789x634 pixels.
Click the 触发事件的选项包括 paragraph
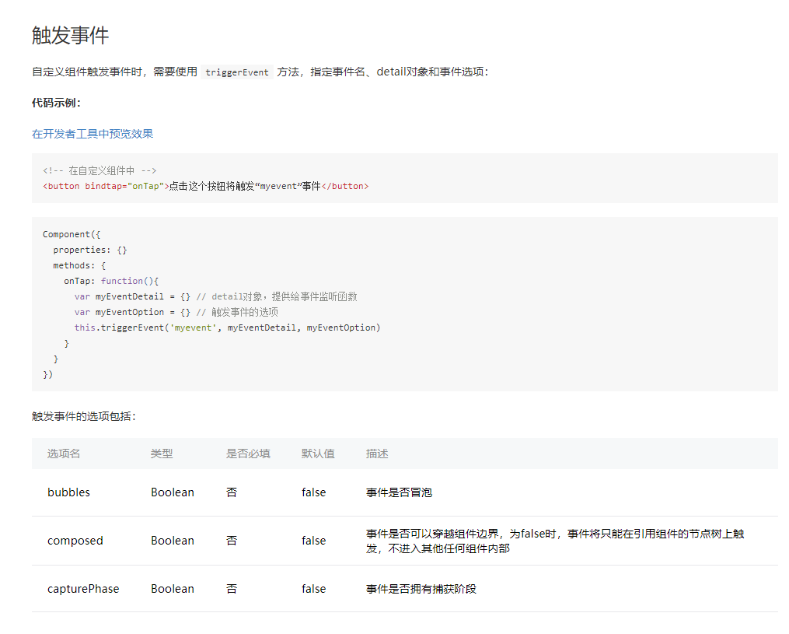tap(84, 416)
